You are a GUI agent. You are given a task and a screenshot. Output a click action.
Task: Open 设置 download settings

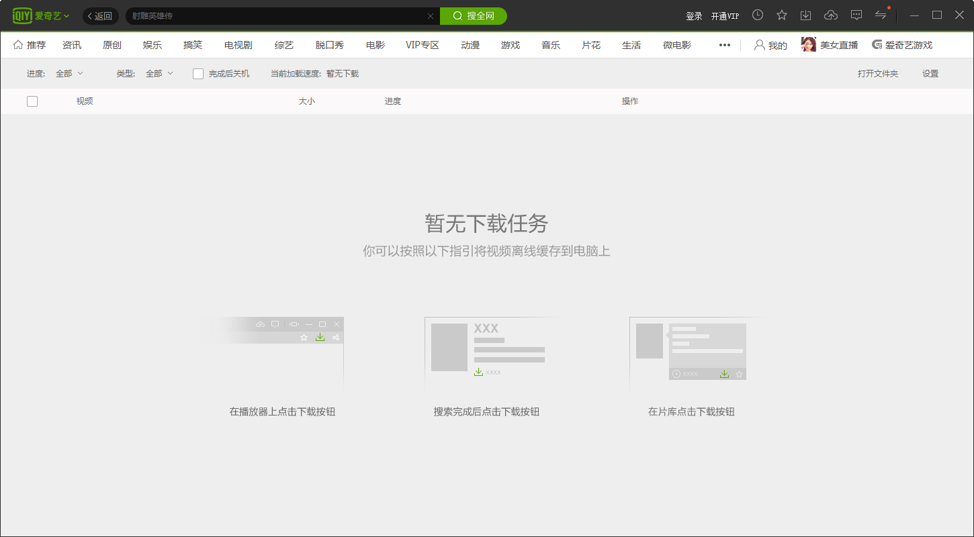pyautogui.click(x=930, y=73)
